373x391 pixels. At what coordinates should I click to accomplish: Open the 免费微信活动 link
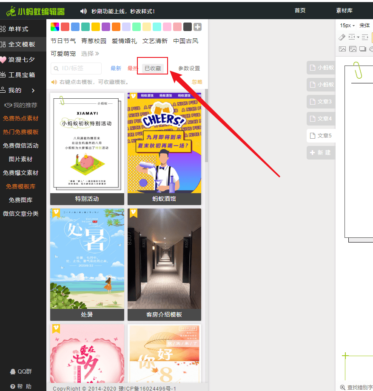click(21, 146)
